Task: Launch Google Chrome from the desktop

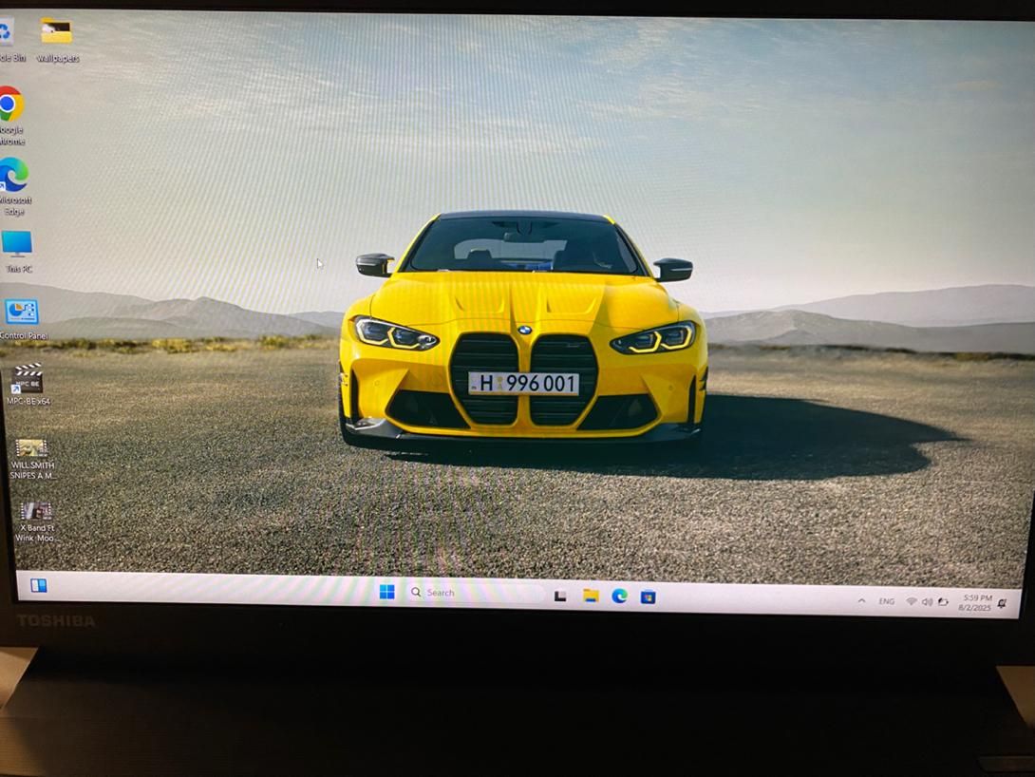Action: [x=12, y=114]
